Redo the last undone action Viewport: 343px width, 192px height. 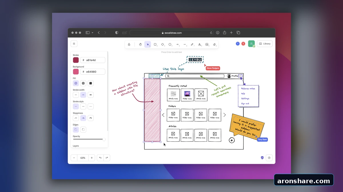pyautogui.click(x=107, y=158)
